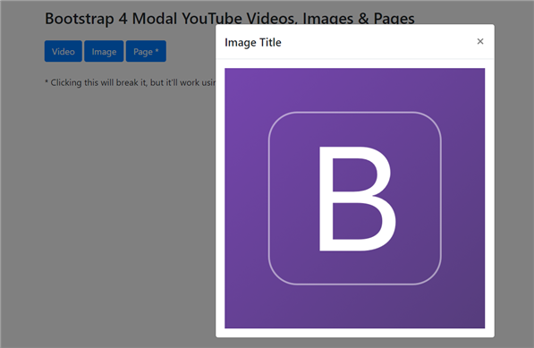Click the 'Clicking this will break it' note

coord(131,82)
